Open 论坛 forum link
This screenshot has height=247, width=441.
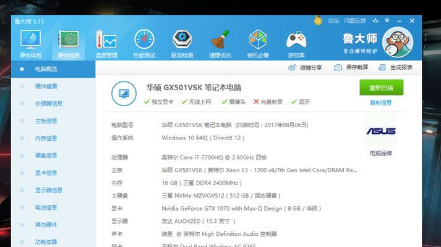pos(333,21)
